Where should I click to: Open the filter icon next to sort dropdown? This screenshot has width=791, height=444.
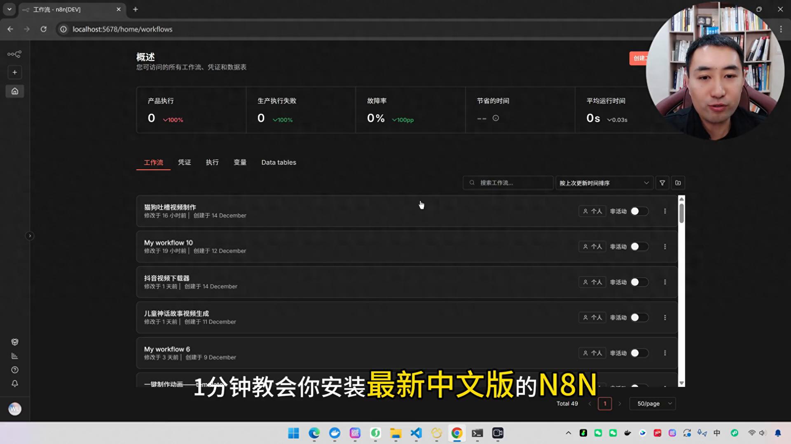point(662,183)
